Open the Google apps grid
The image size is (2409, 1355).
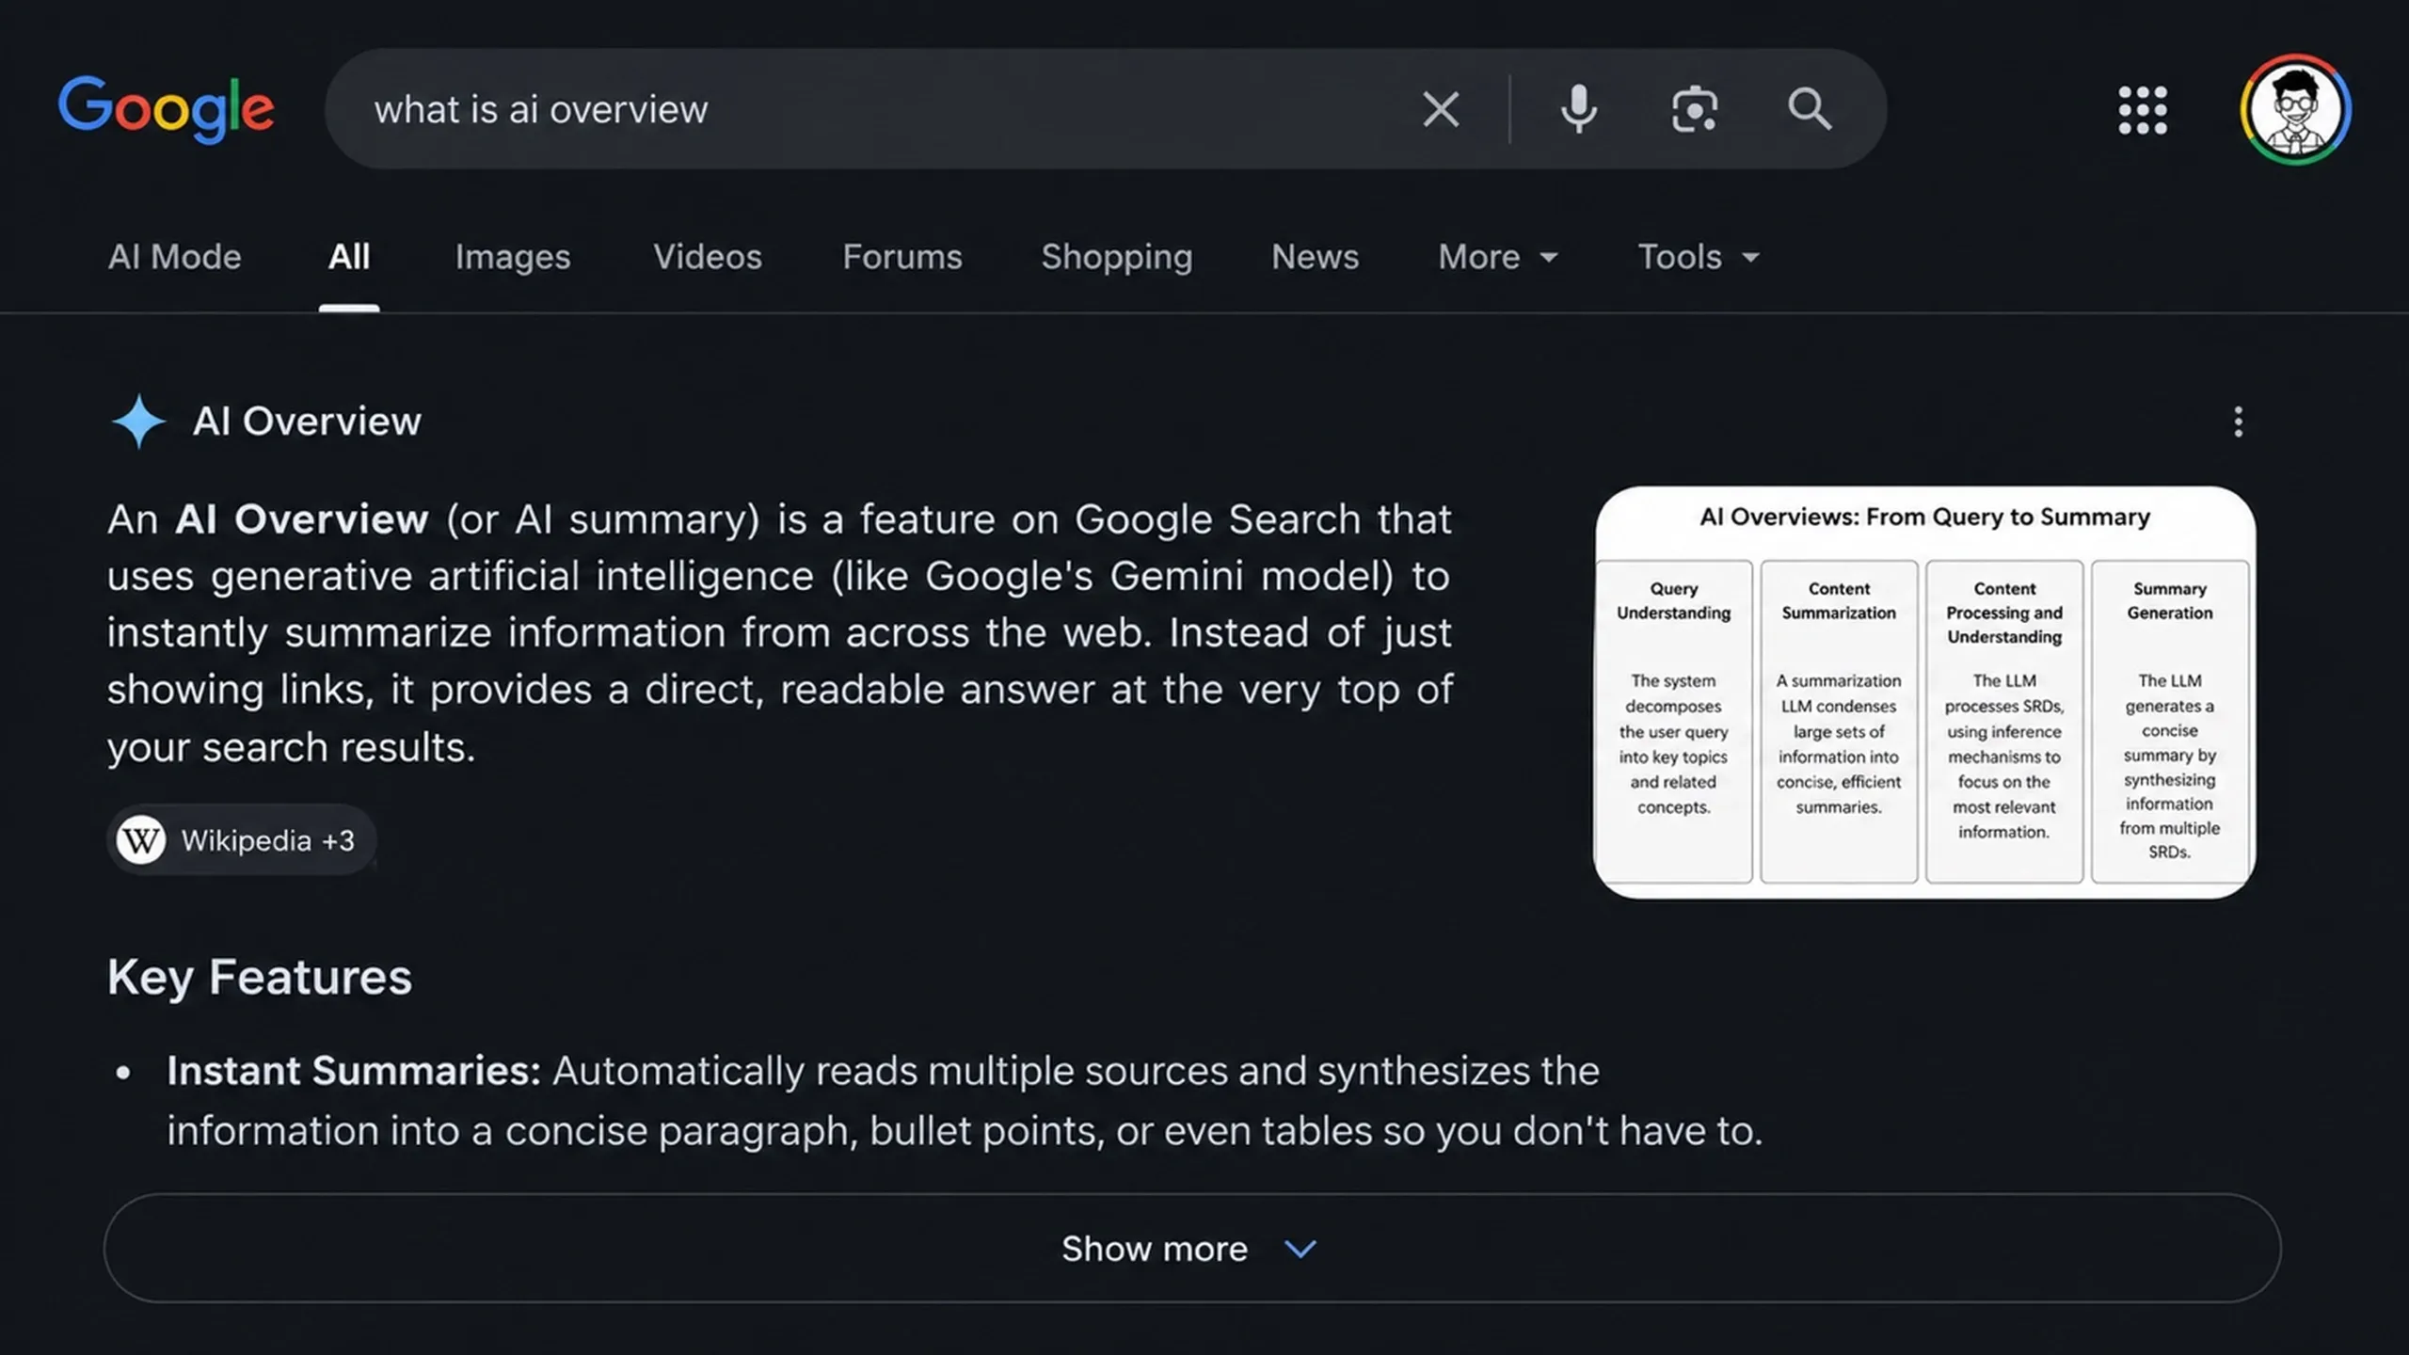[2142, 110]
